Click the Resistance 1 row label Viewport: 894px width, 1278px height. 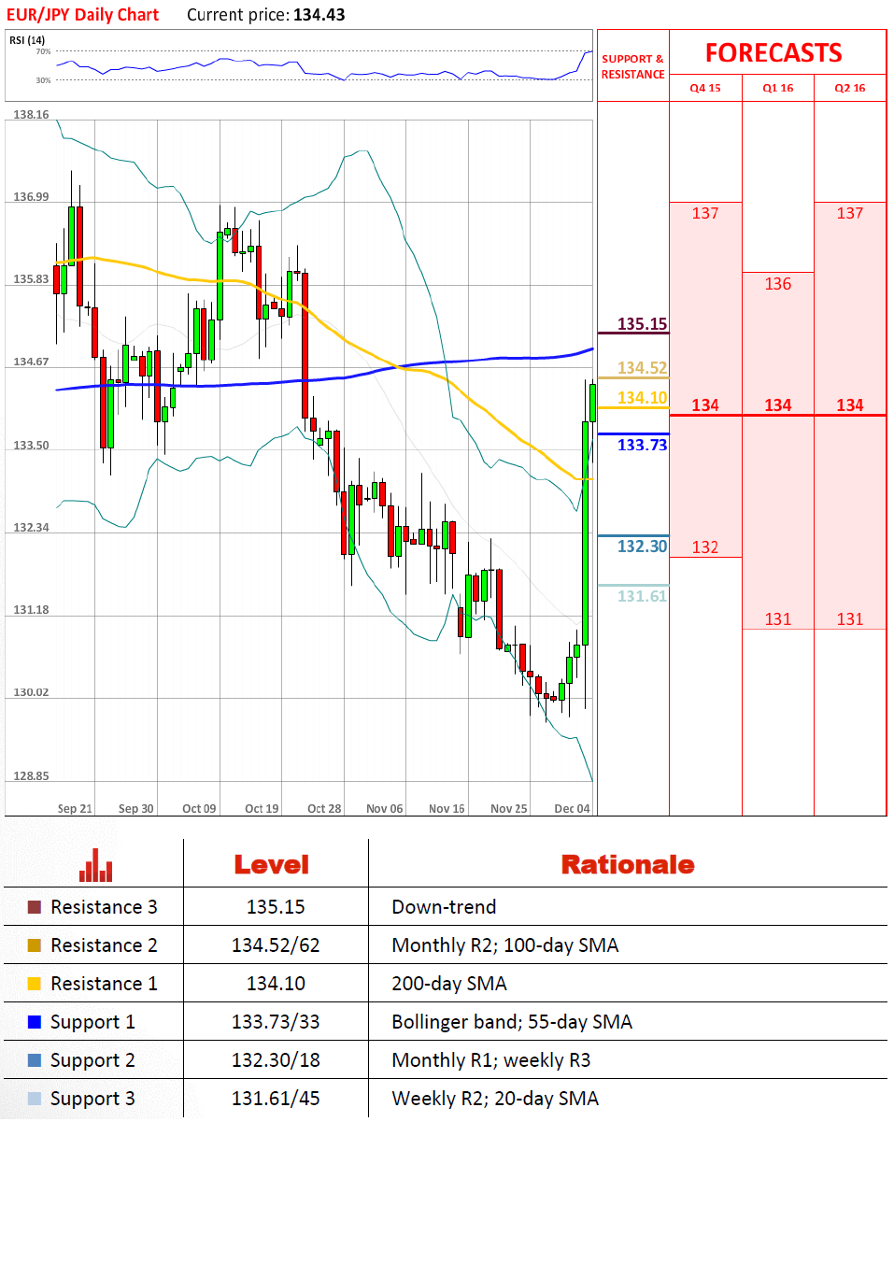point(104,984)
